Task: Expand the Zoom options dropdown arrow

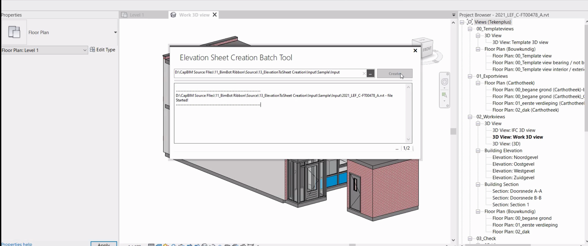Action: pyautogui.click(x=445, y=101)
